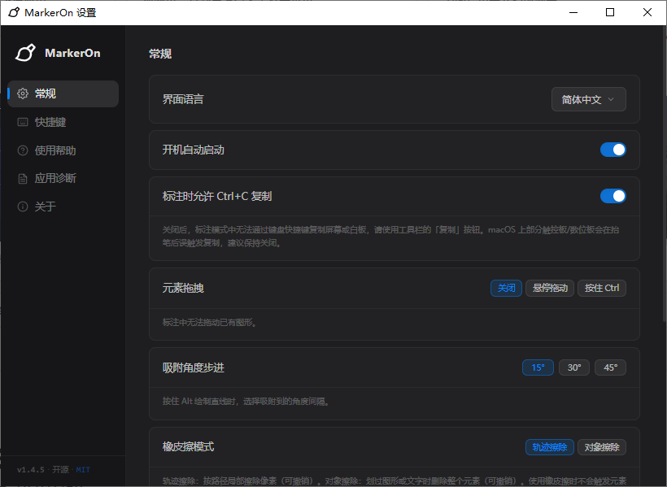667x487 pixels.
Task: Close the MarkerOn 设置 window
Action: [x=647, y=12]
